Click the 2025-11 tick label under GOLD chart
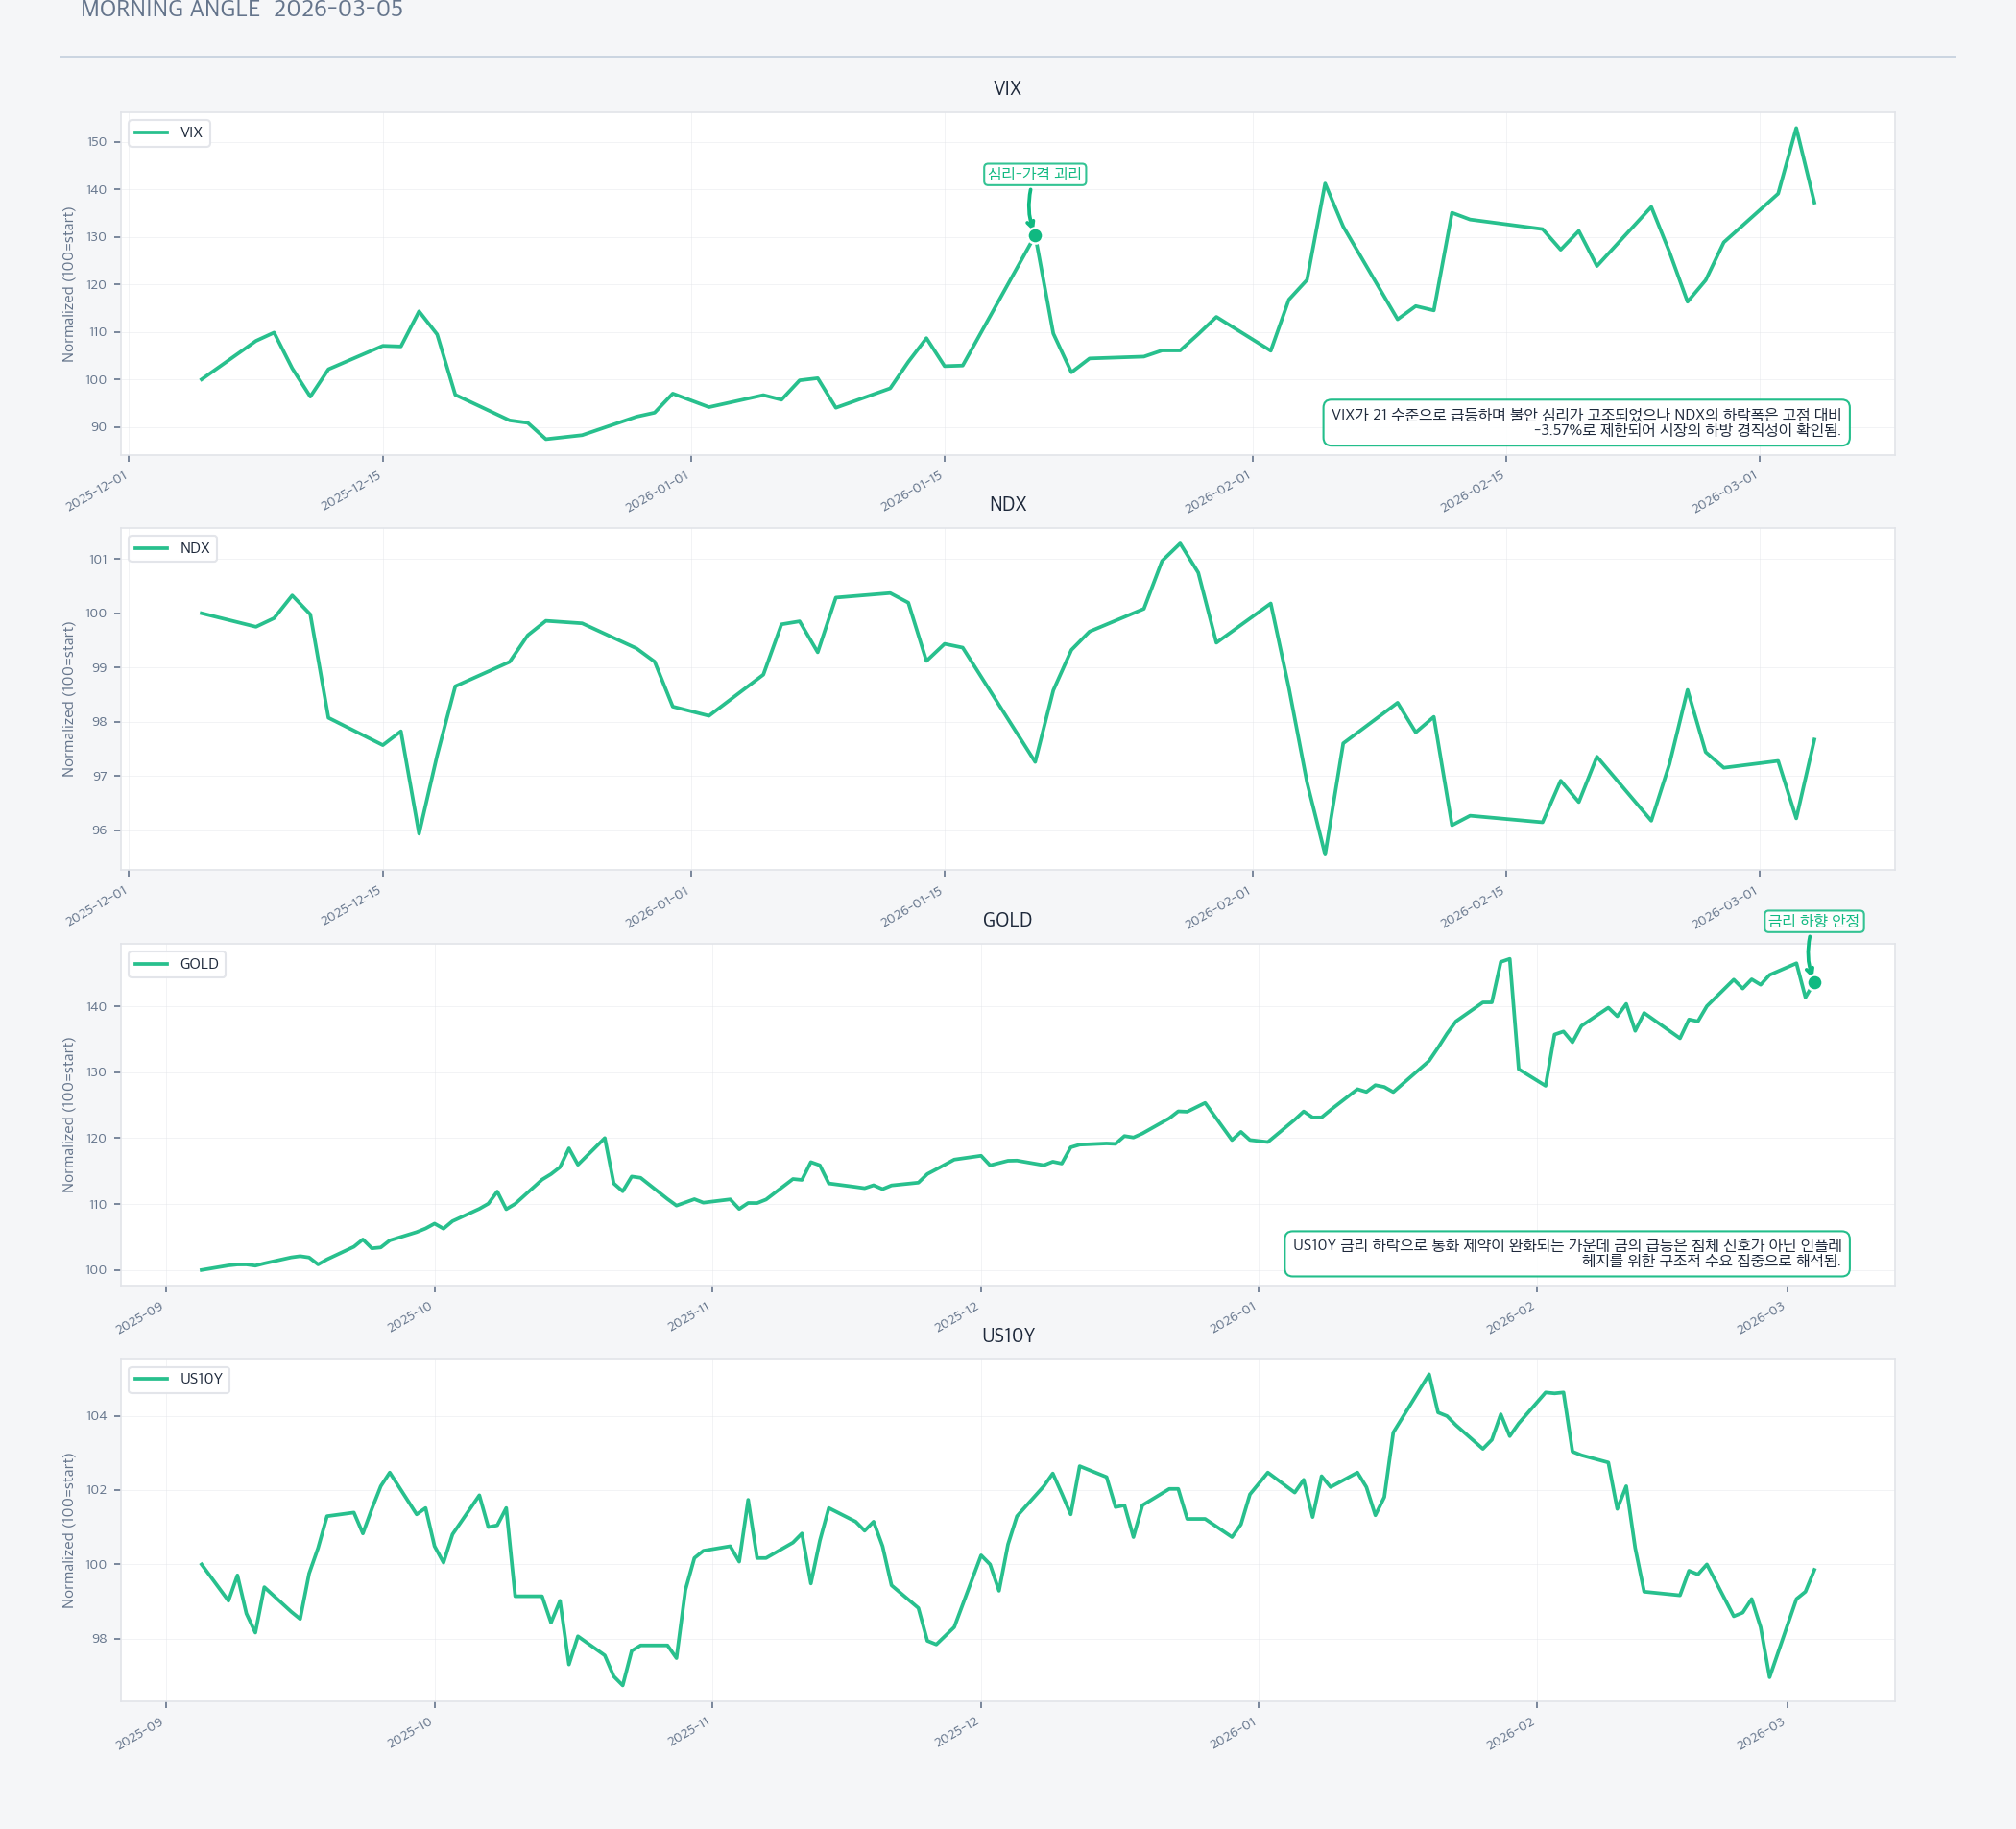2016x1829 pixels. click(x=689, y=1317)
